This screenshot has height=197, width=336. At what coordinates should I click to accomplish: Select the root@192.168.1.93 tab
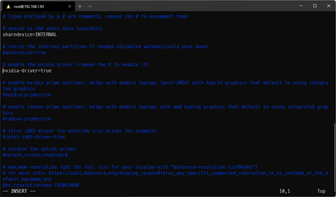click(39, 7)
